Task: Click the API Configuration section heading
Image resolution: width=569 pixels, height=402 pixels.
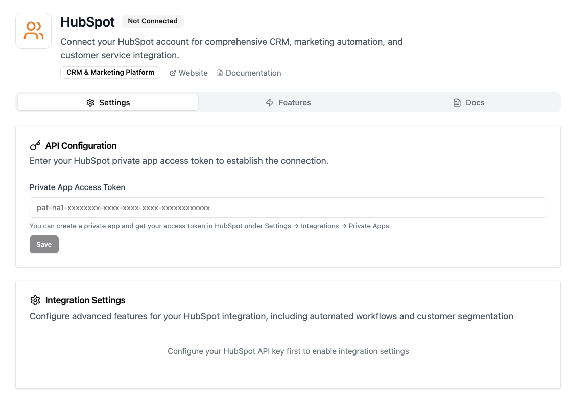Action: point(80,145)
